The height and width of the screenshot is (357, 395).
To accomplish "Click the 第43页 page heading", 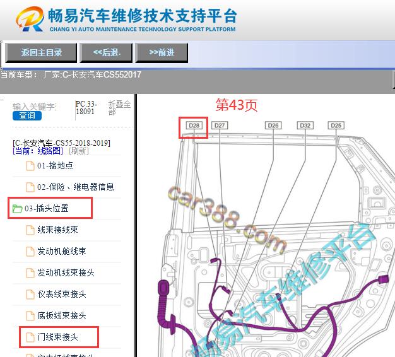I will [236, 105].
